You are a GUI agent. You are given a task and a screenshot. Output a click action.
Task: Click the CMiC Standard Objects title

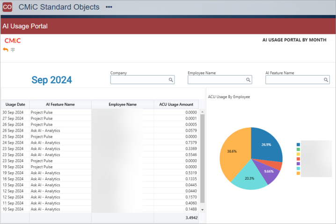(59, 7)
